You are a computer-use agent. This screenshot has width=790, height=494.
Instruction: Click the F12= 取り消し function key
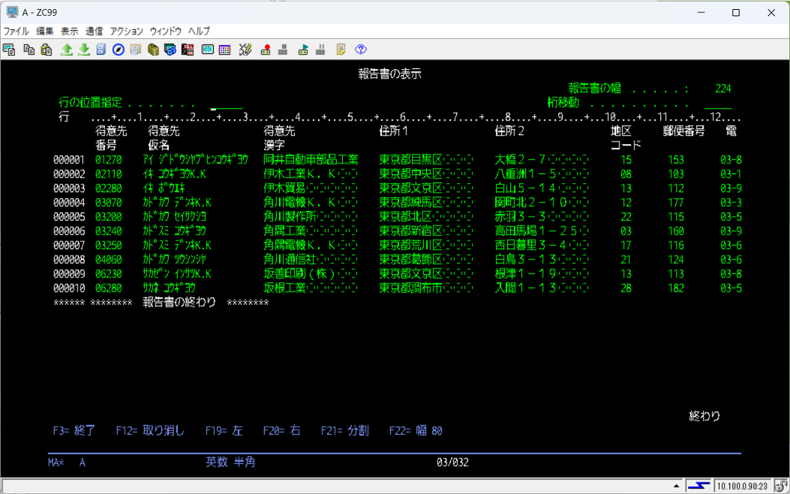151,431
